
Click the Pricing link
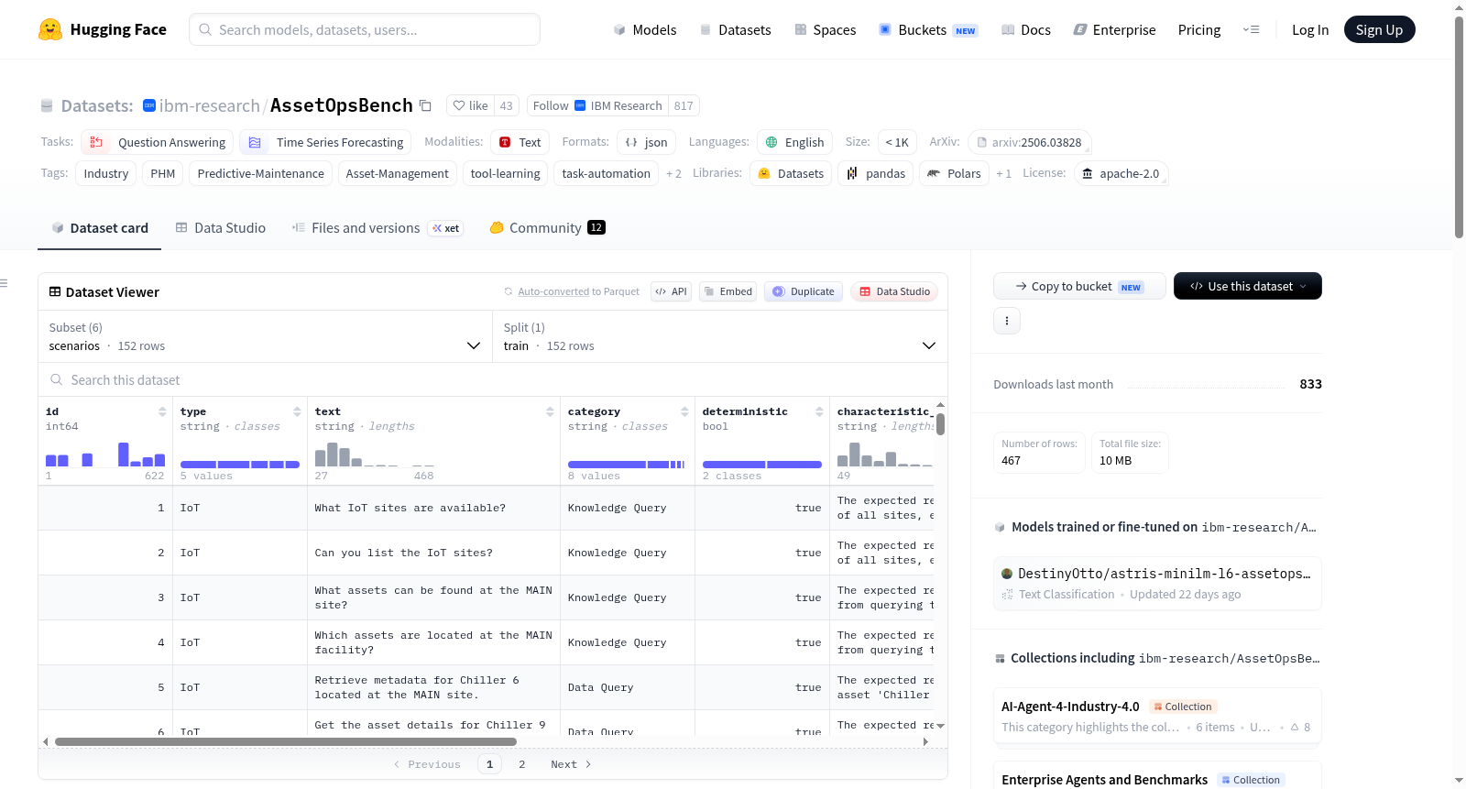tap(1199, 29)
